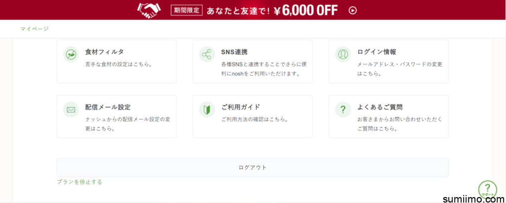Click the プランを停止する link
Viewport: 506px width, 203px height.
tap(80, 182)
